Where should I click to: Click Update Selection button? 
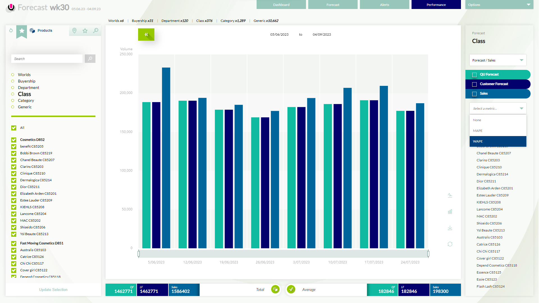click(x=53, y=290)
